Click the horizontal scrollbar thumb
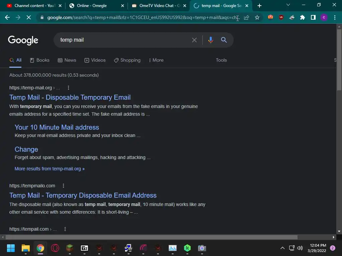 pos(152,237)
